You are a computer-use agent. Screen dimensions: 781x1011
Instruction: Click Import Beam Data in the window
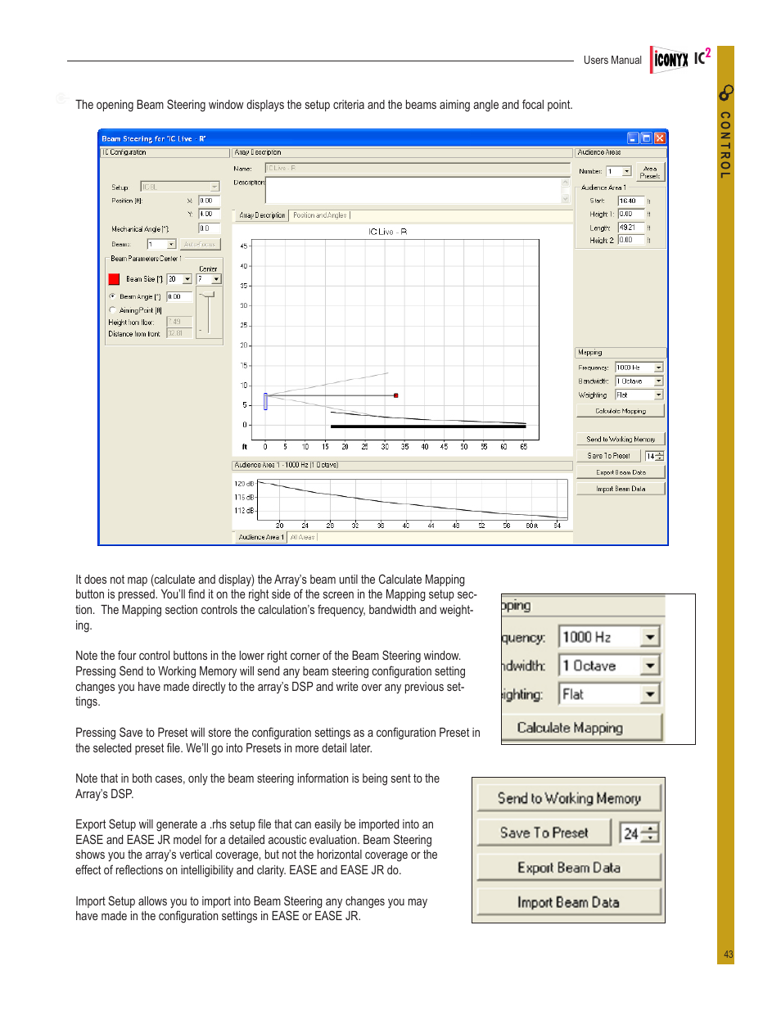(x=621, y=488)
